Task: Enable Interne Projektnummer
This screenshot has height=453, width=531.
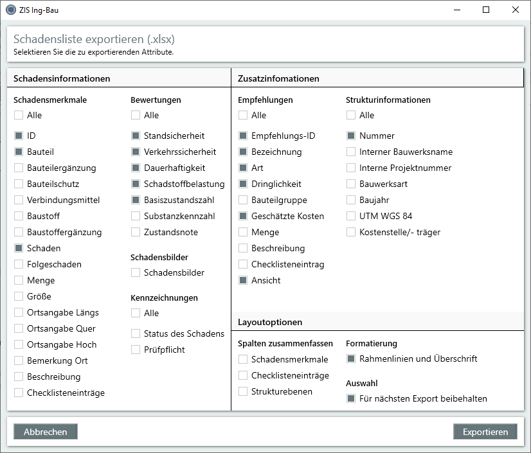Action: [351, 168]
